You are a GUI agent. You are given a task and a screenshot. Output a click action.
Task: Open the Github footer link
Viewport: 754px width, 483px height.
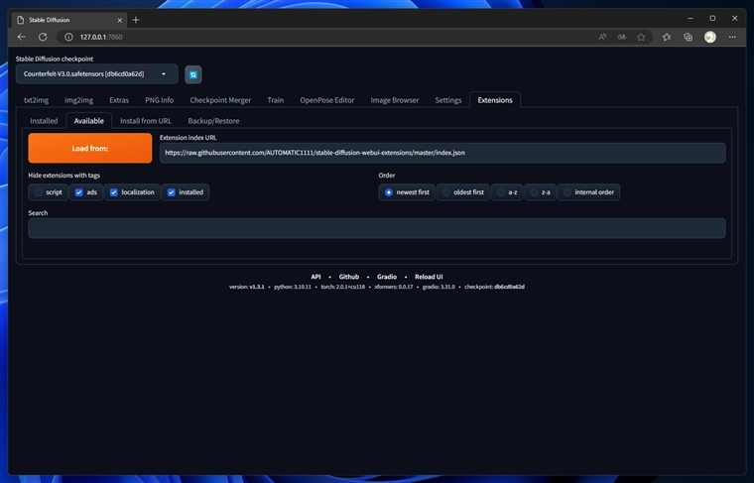coord(349,277)
